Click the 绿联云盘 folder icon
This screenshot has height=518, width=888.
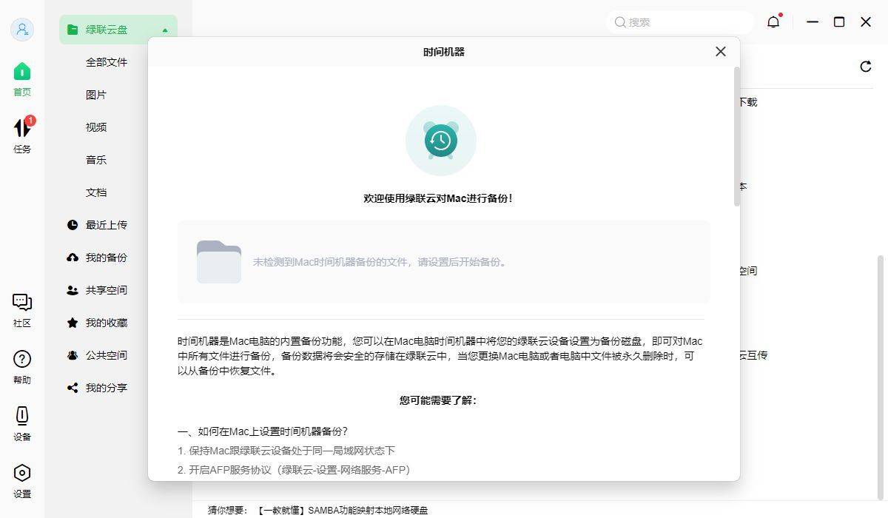click(x=73, y=30)
